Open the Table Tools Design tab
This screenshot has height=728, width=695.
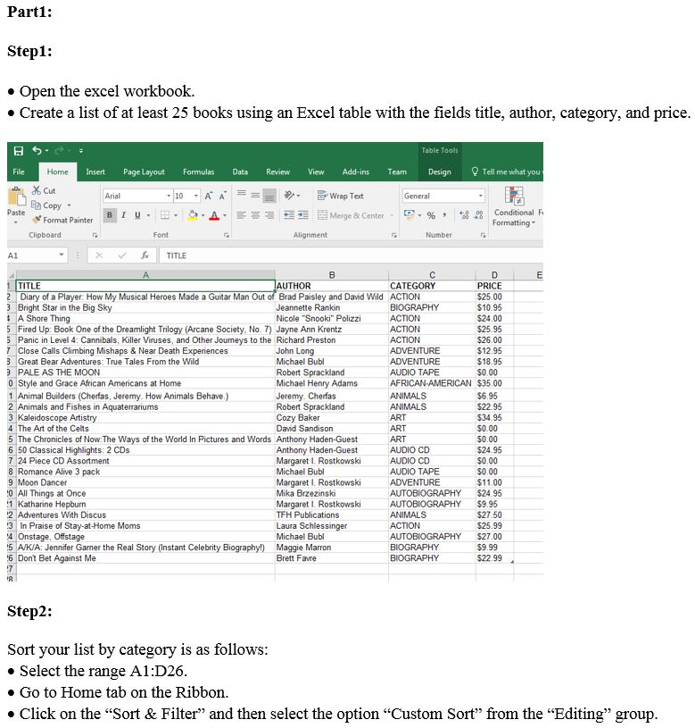click(440, 172)
